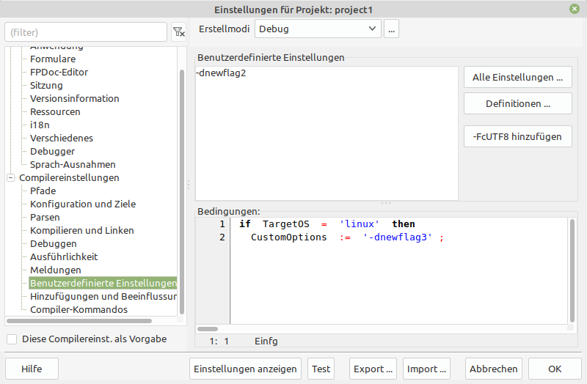Collapse the Compilereinstellungen tree node
Screen dimensions: 587x384
pos(11,177)
